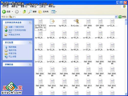Select the cs-CZ_Bi... file icon
Image resolution: width=128 pixels, height=96 pixels.
112,22
